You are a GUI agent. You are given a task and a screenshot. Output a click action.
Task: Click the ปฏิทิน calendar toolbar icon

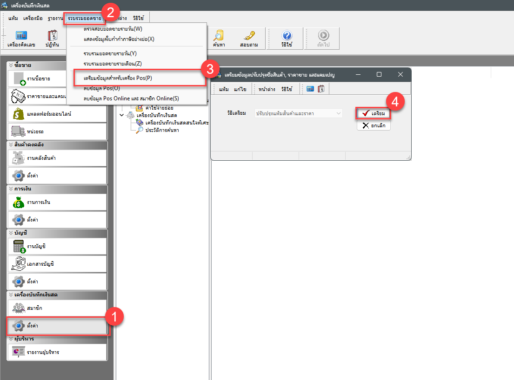pos(52,39)
